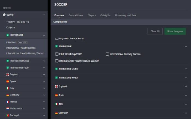
Task: Expand England chevron in sidebar
Action: pyautogui.click(x=44, y=75)
